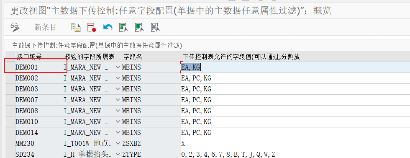Click the MEINS field name in DEM007 row
Image resolution: width=410 pixels, height=158 pixels.
click(151, 100)
